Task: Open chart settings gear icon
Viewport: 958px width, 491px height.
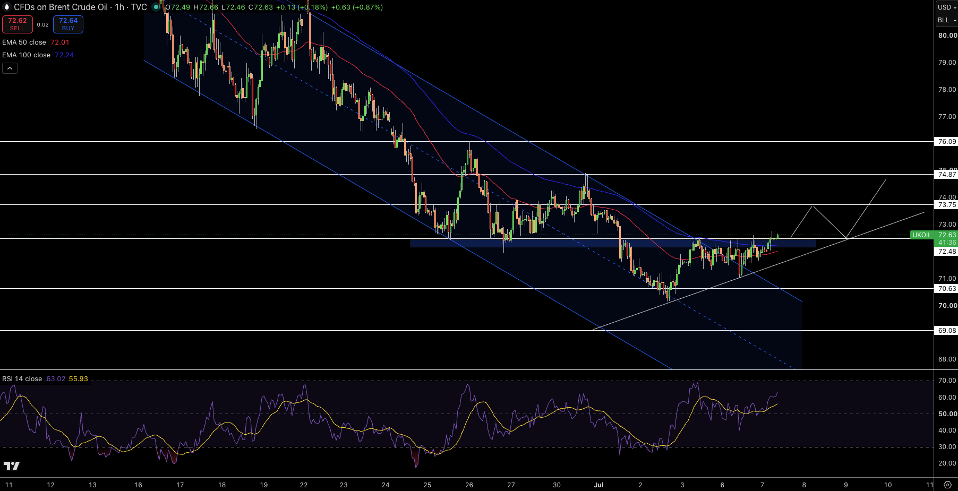Action: [947, 485]
